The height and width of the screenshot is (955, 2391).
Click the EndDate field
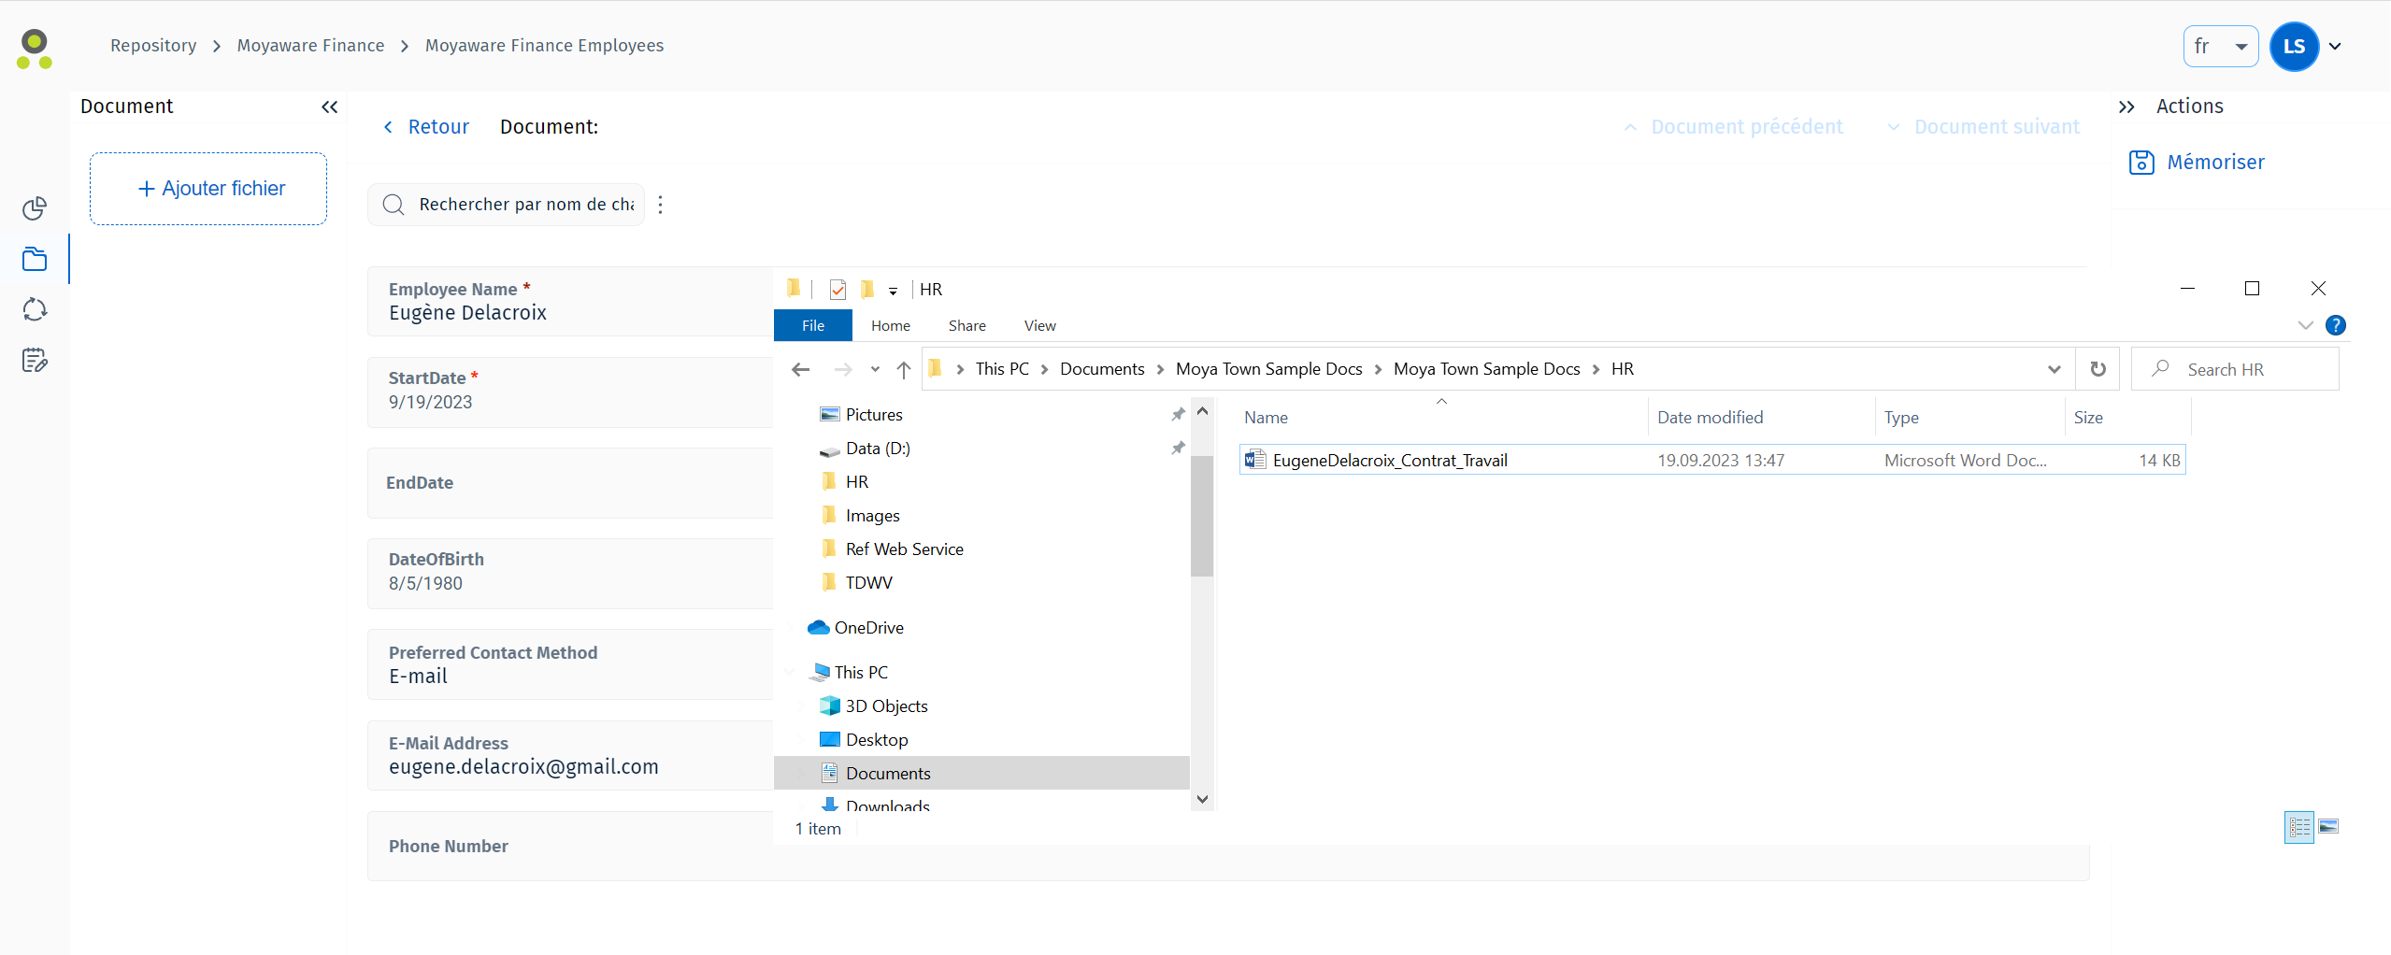(x=570, y=483)
